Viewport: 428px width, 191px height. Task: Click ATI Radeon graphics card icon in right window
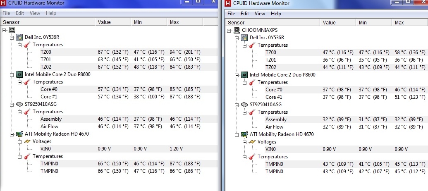click(x=244, y=134)
